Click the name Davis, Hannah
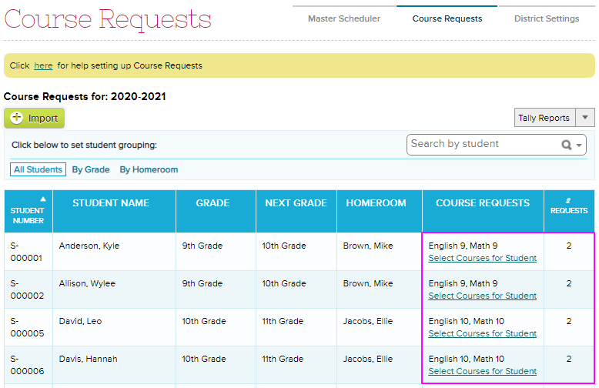599x388 pixels. pyautogui.click(x=88, y=360)
